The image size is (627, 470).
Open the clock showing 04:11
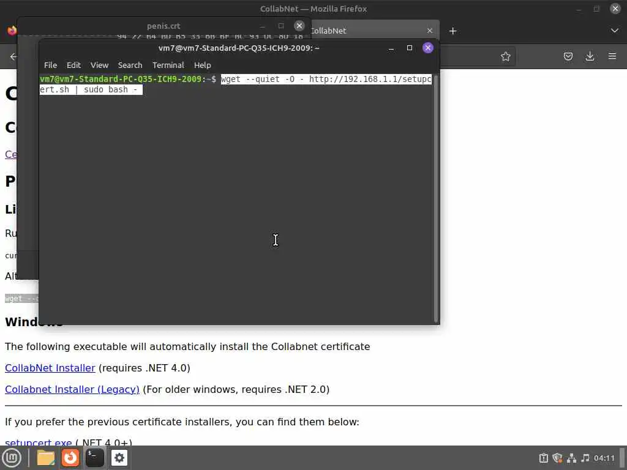coord(604,458)
